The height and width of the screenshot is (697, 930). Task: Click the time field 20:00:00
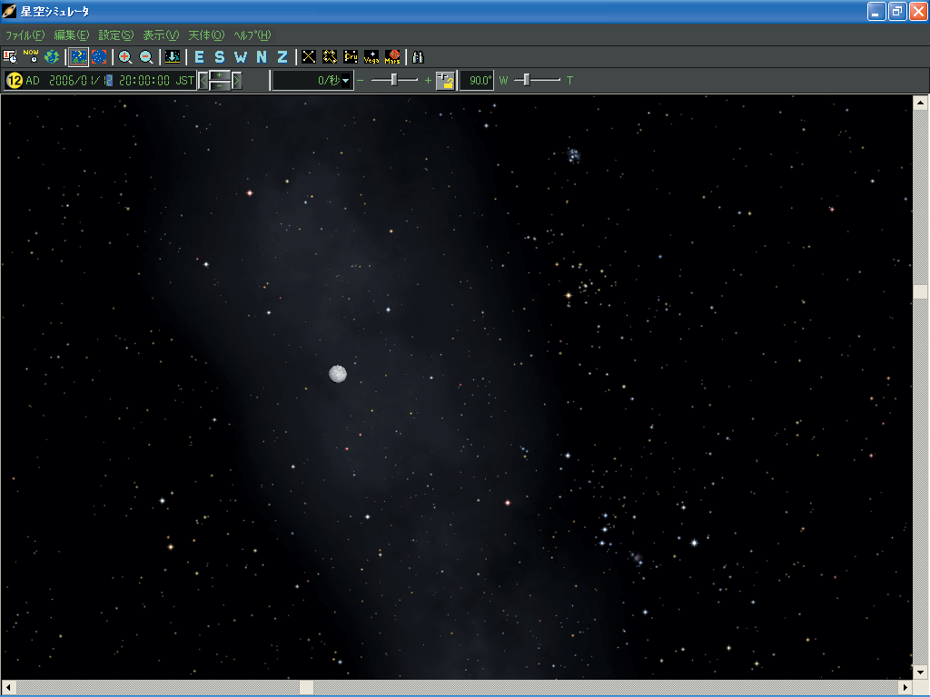pos(144,81)
